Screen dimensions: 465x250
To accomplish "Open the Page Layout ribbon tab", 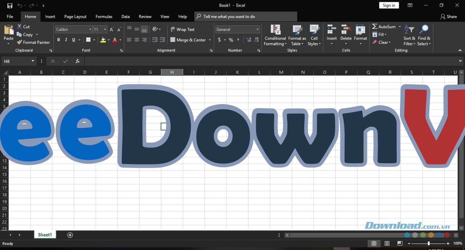I will (x=75, y=16).
